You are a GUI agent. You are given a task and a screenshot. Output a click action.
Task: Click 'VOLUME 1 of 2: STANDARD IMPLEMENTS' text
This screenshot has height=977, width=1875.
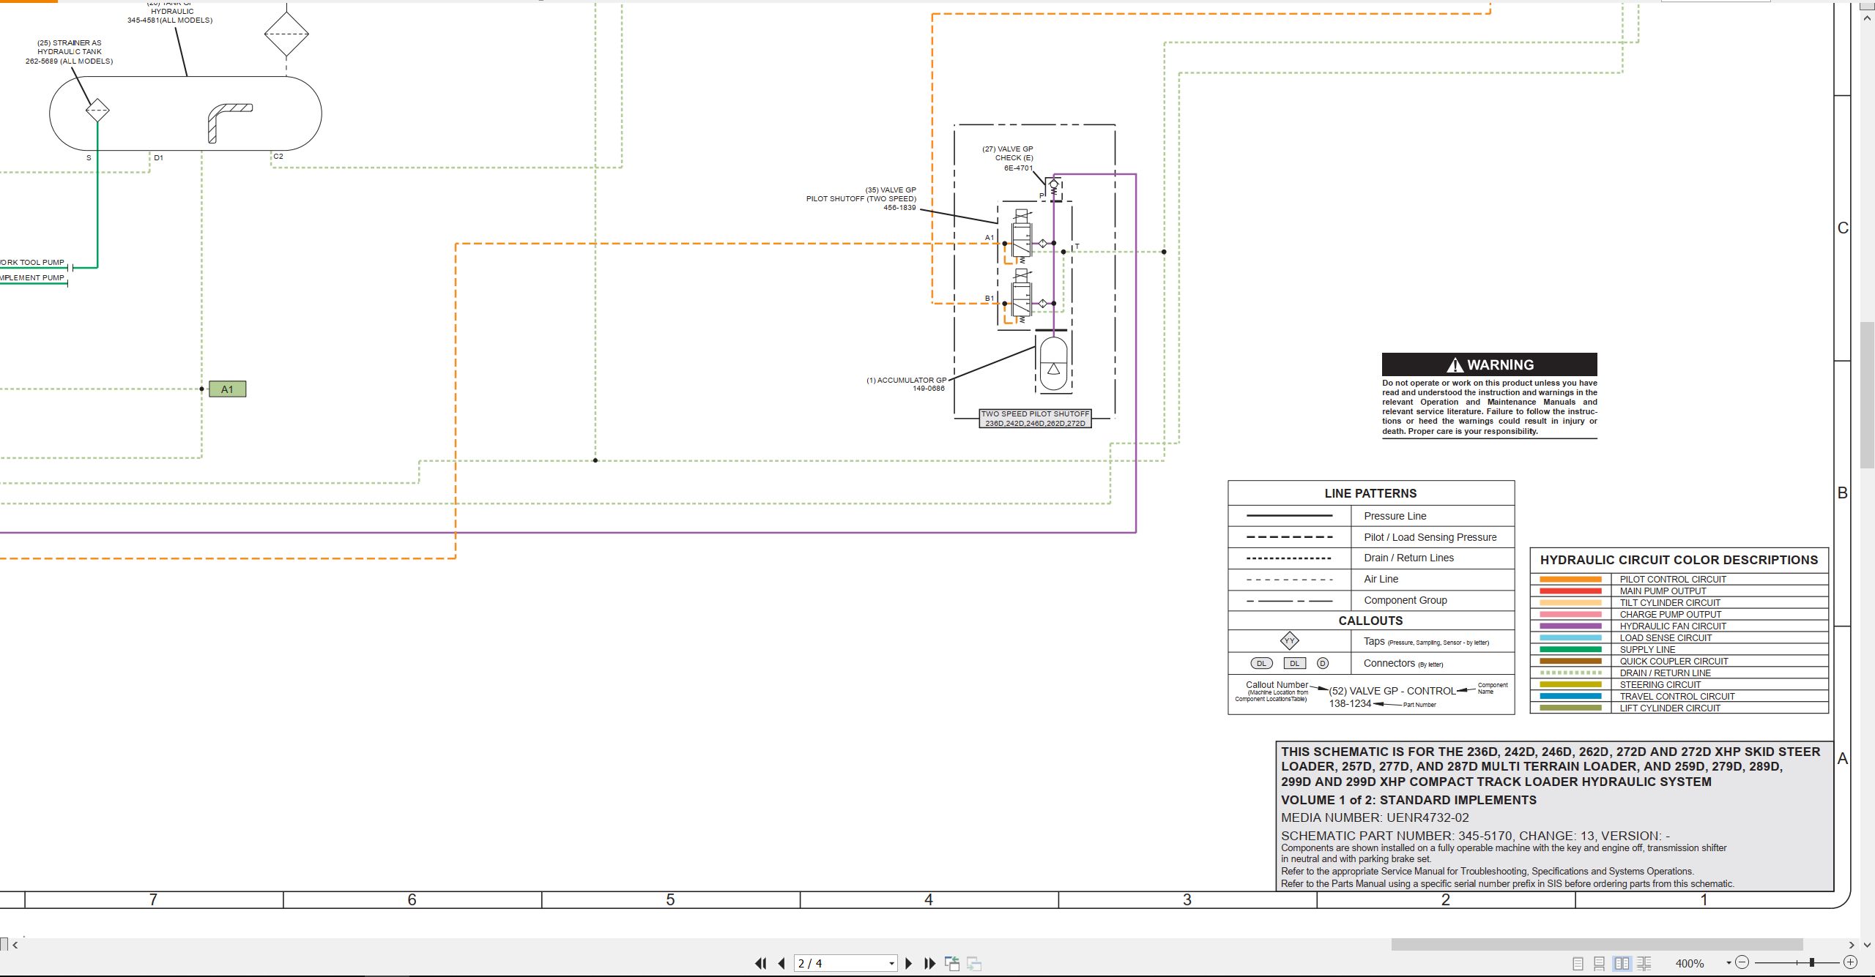[1408, 801]
